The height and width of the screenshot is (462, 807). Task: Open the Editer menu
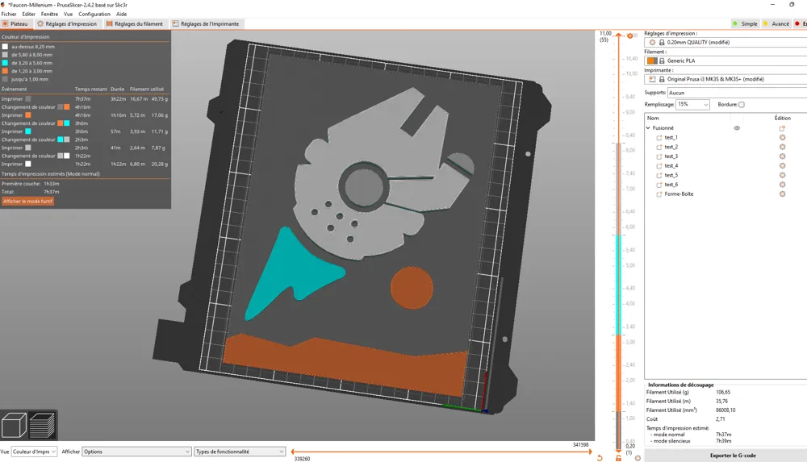(29, 14)
